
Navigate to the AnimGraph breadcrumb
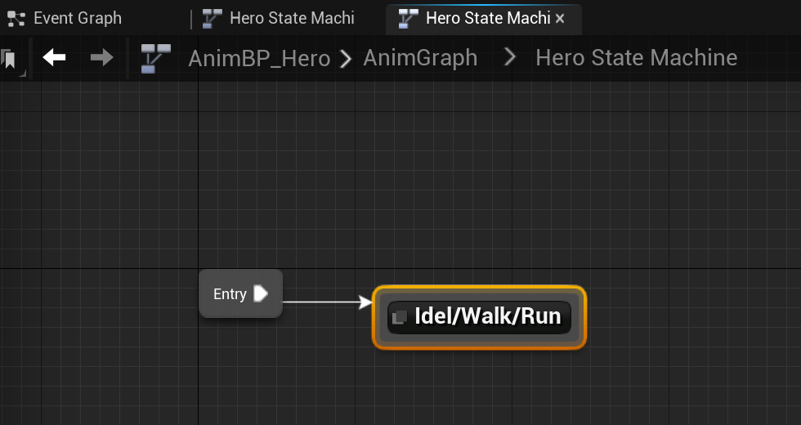tap(420, 58)
